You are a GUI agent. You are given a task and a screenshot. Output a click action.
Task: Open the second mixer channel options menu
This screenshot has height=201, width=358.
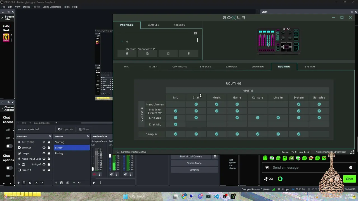[117, 174]
